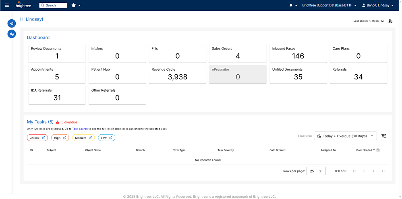Open the Rows per page dropdown

tap(316, 171)
